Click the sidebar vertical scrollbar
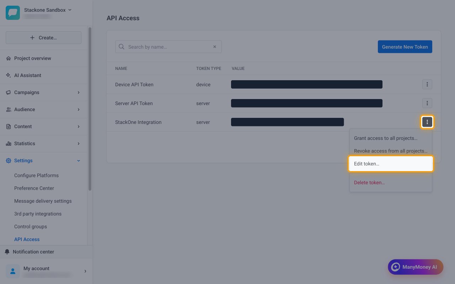The height and width of the screenshot is (284, 455). click(x=90, y=109)
